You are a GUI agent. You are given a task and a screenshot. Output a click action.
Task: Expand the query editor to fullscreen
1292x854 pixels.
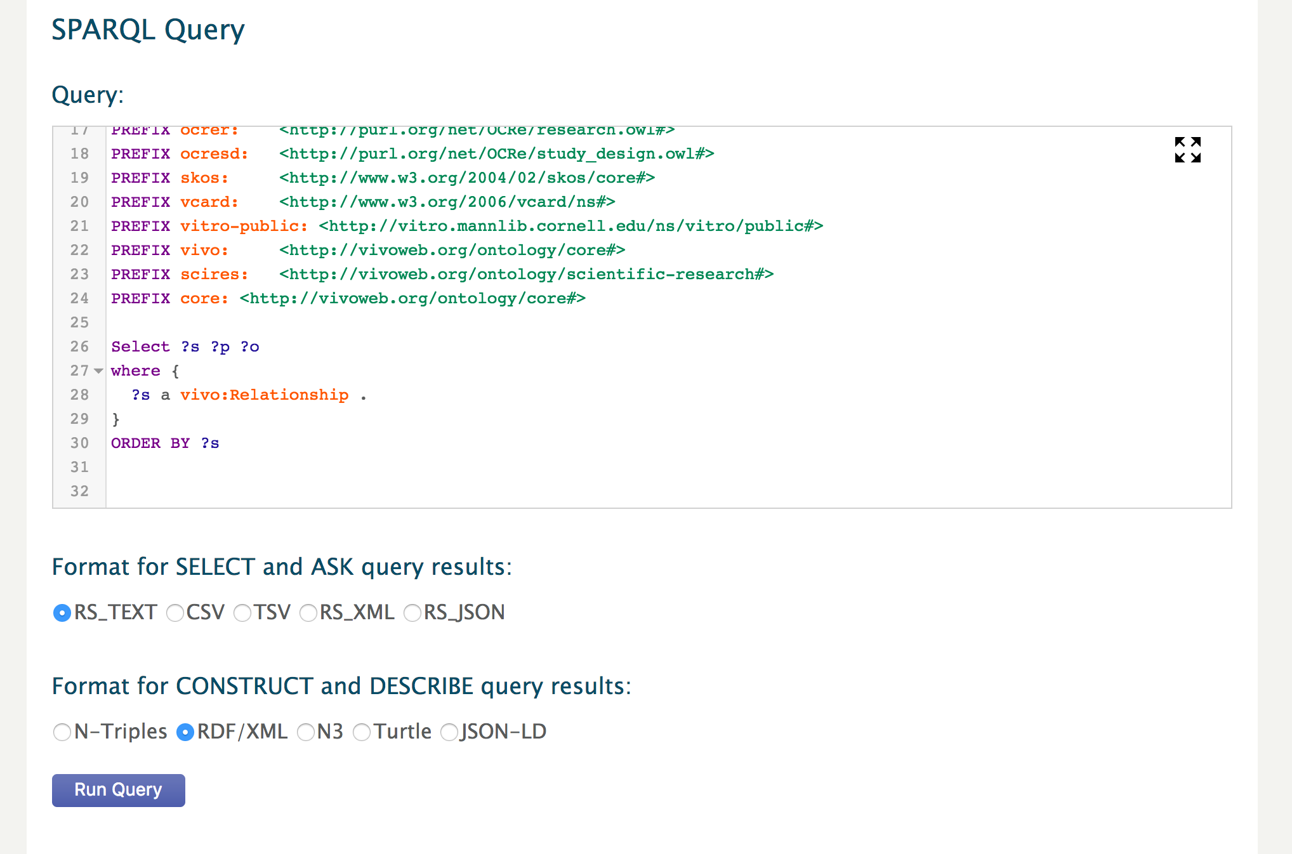click(x=1187, y=150)
